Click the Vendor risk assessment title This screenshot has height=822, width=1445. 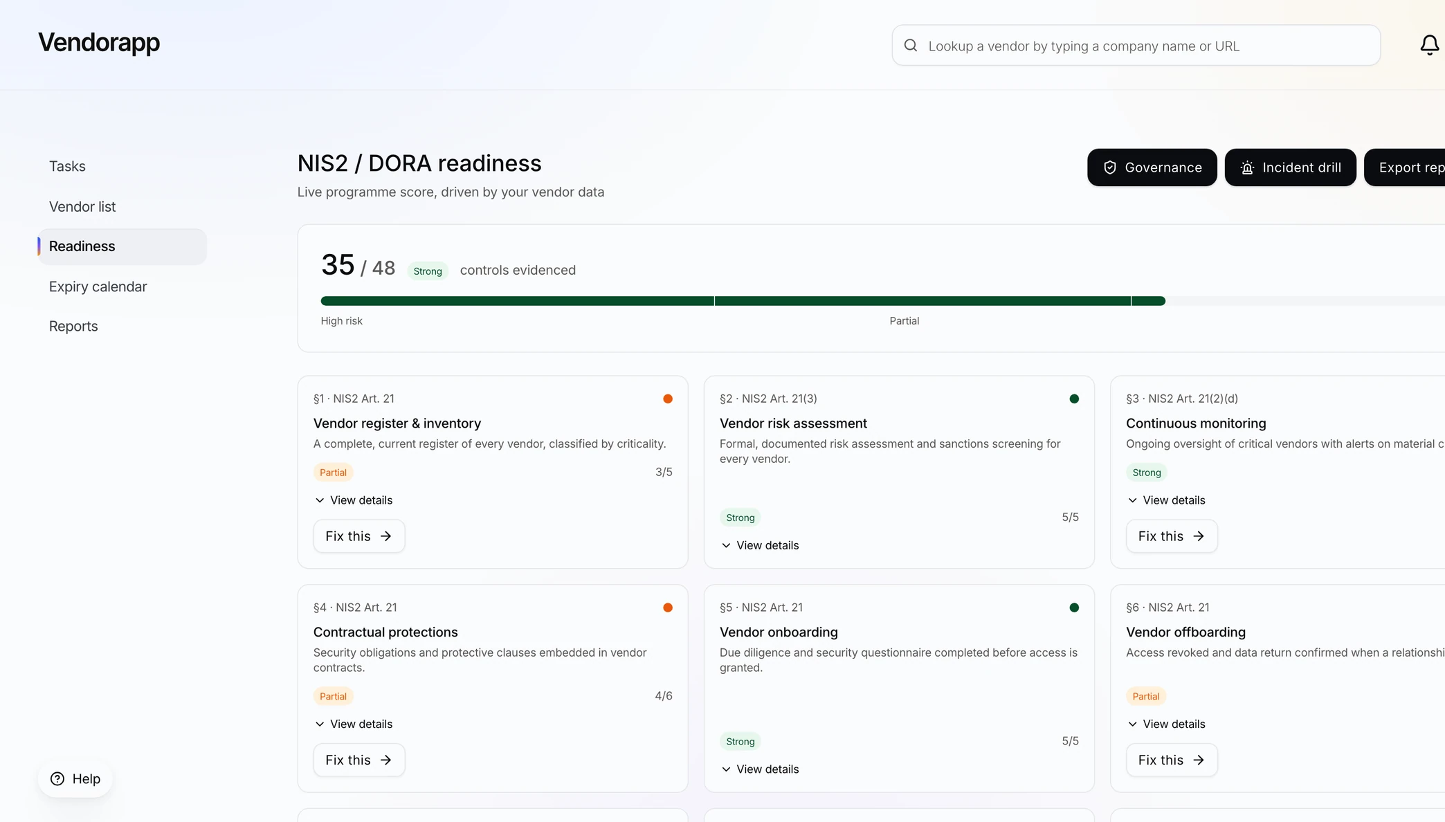point(793,423)
